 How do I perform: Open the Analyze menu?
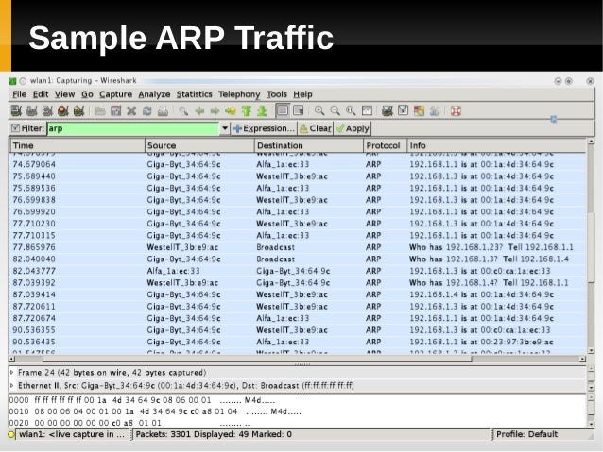[154, 94]
